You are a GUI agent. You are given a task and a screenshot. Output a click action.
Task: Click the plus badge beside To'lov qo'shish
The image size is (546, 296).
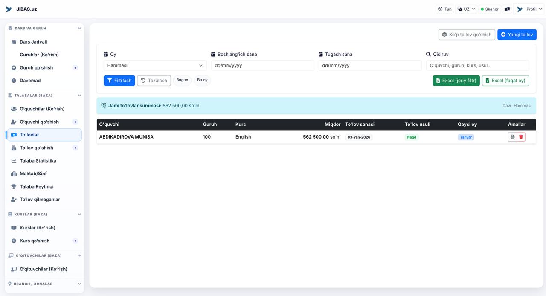click(x=75, y=148)
